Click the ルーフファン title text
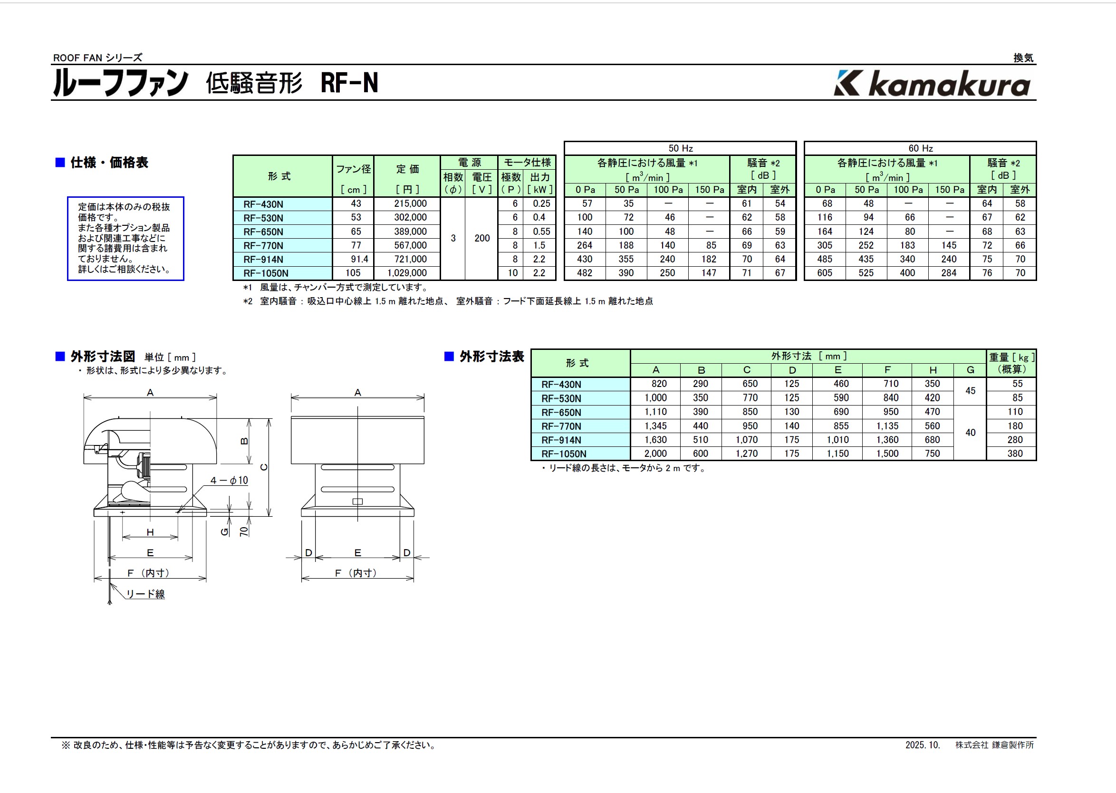1116x793 pixels. pos(120,82)
